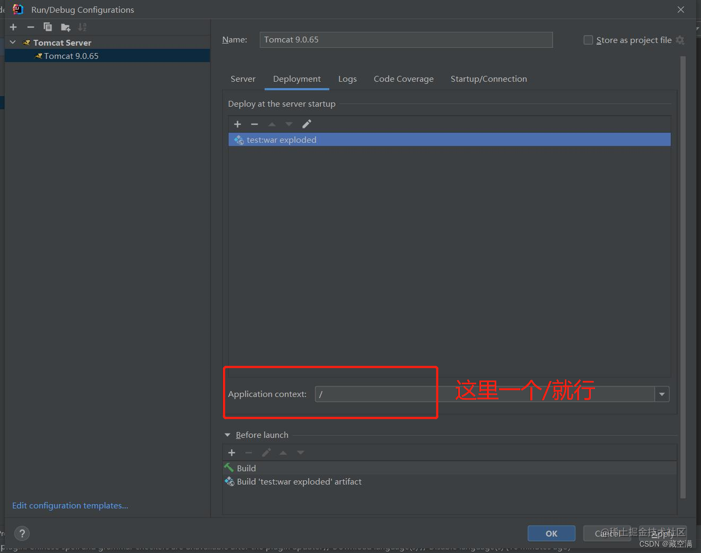The image size is (701, 553).
Task: Enable Store as project file
Action: 588,40
